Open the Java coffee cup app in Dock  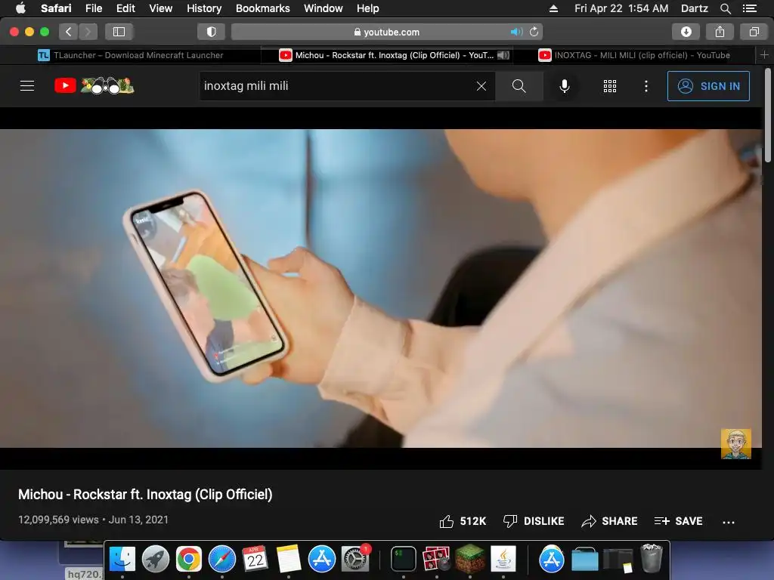pos(503,559)
